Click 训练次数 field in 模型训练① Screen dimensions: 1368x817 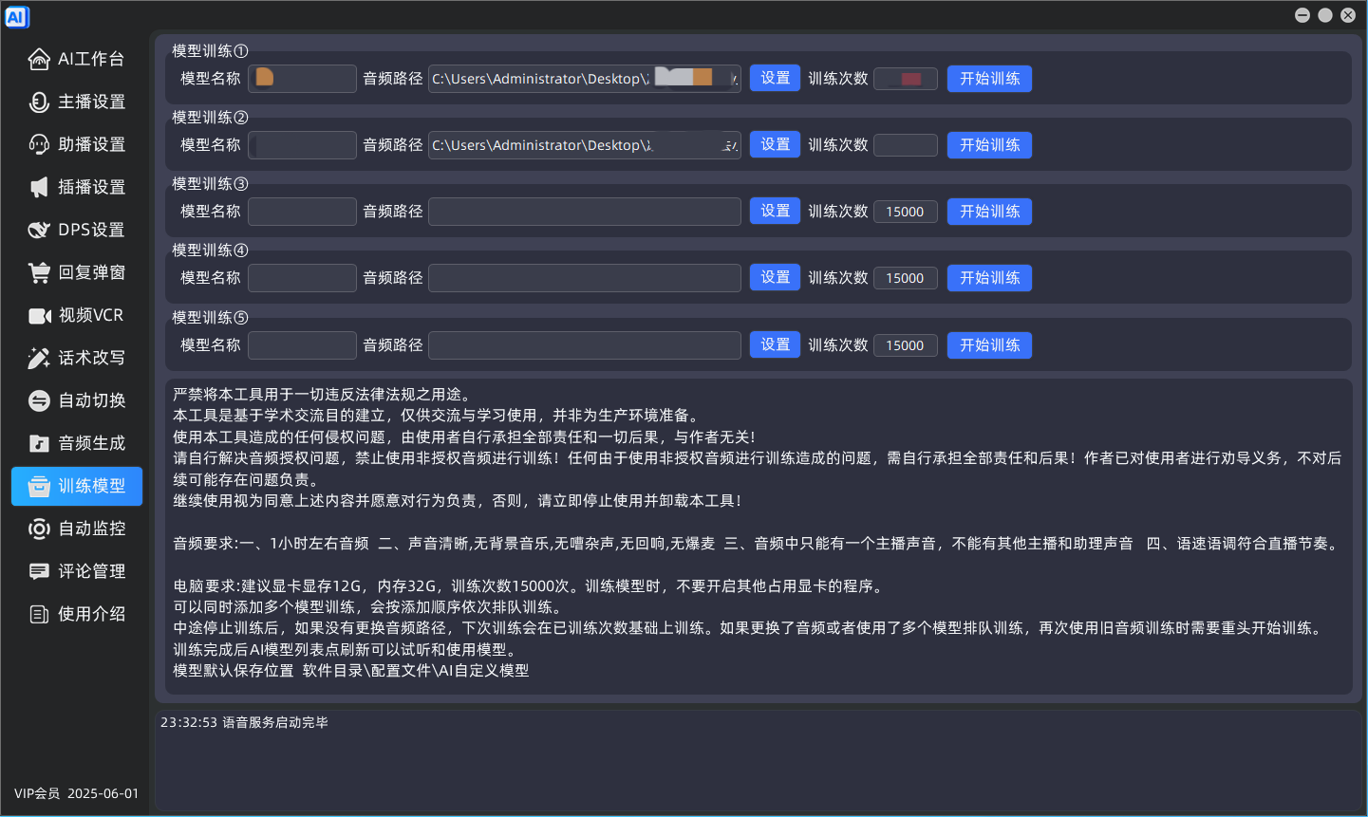[x=906, y=79]
